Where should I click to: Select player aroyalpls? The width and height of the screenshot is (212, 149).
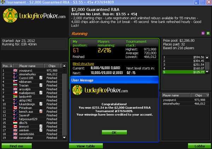(32, 89)
